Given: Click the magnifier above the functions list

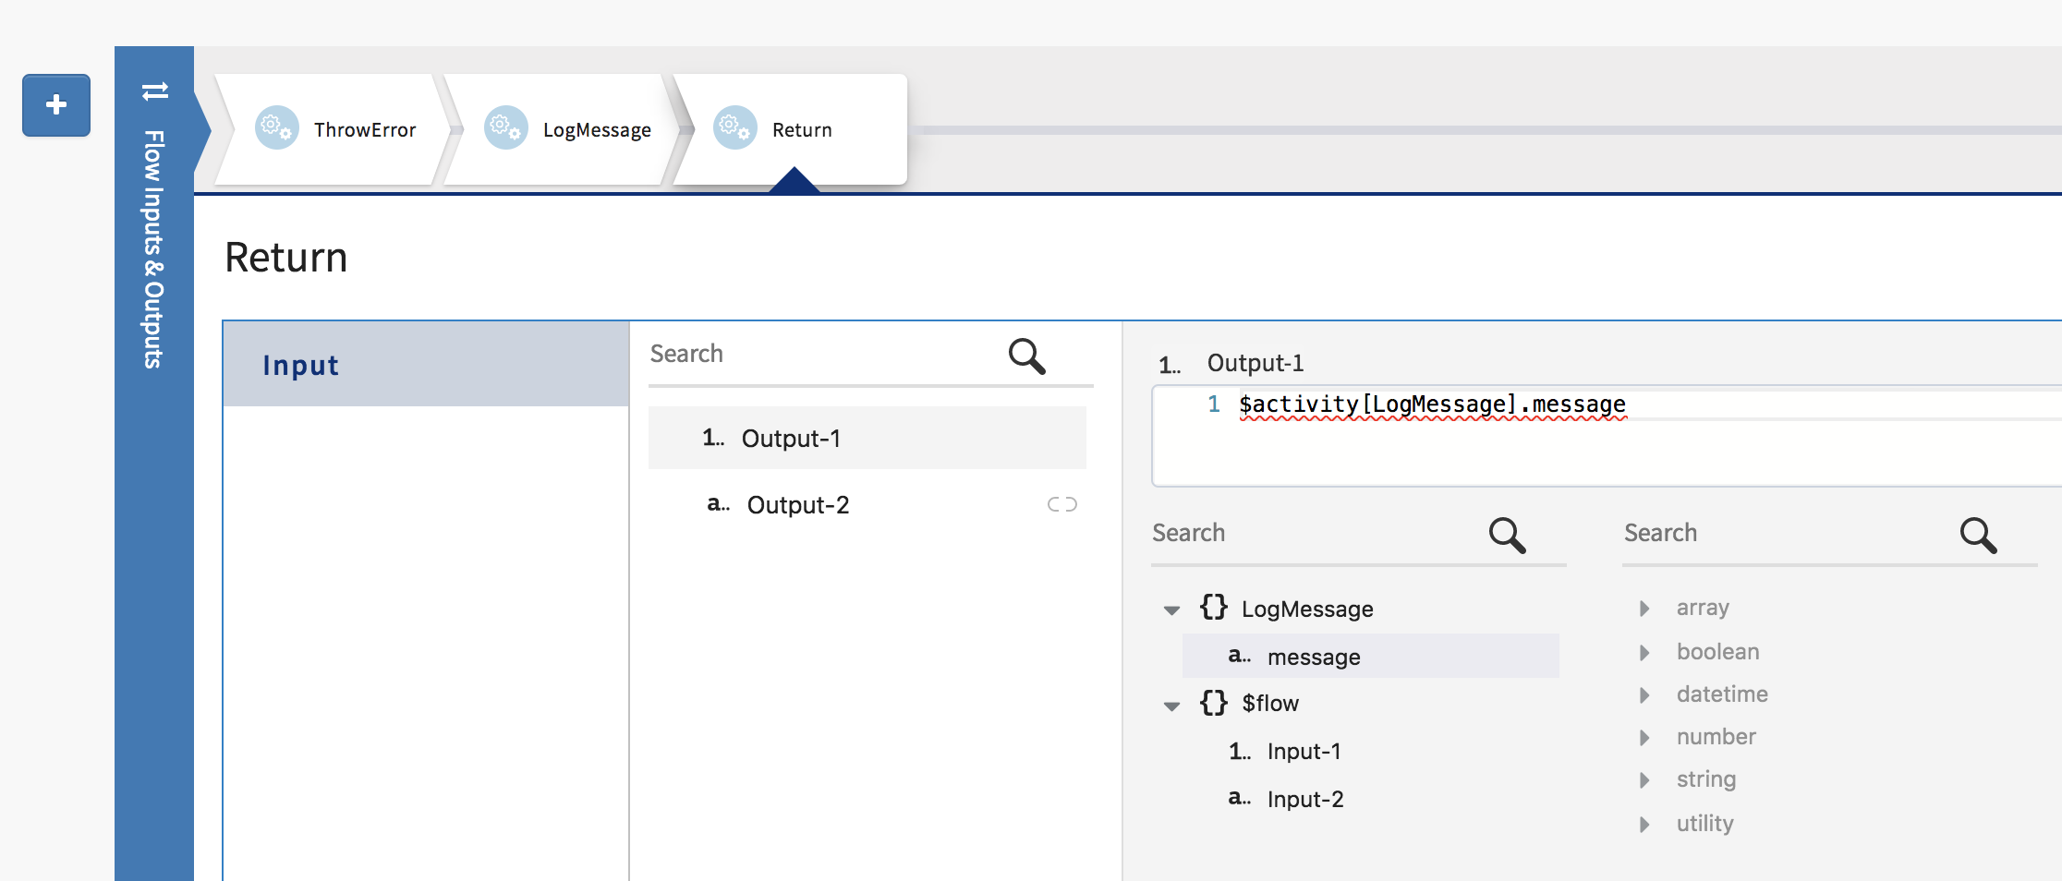Looking at the screenshot, I should coord(1978,535).
